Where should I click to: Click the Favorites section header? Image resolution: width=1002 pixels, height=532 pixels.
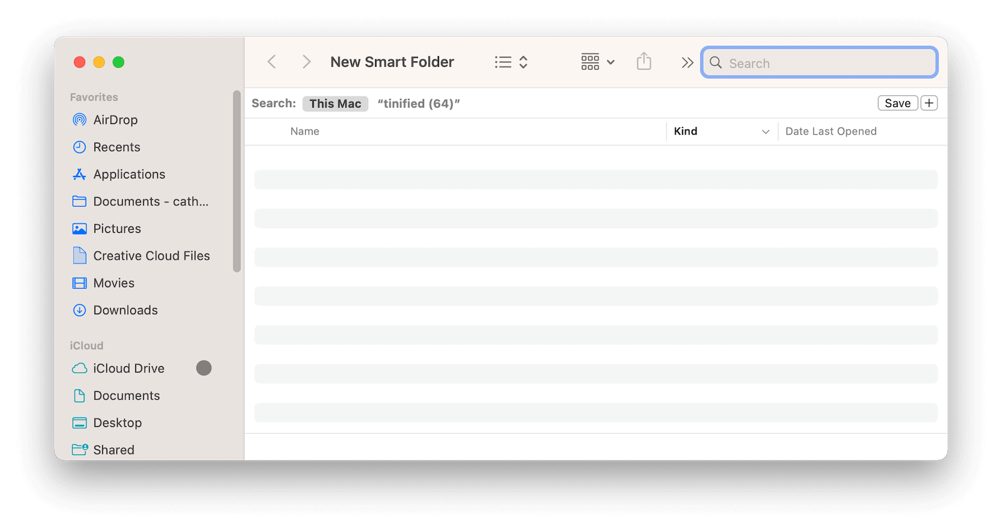tap(94, 97)
